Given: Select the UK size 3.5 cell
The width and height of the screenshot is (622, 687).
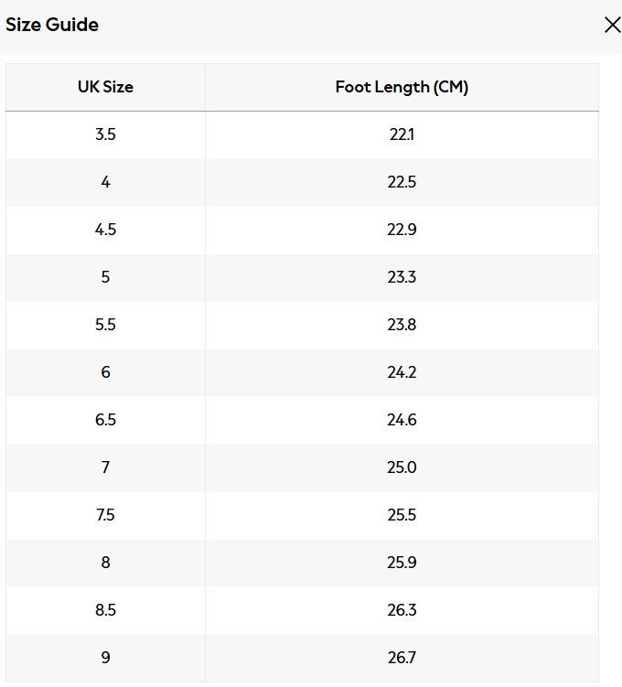Looking at the screenshot, I should click(x=105, y=134).
